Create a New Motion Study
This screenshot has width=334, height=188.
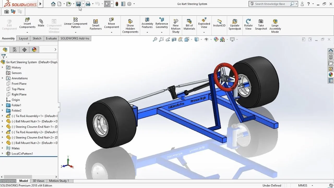click(x=176, y=26)
